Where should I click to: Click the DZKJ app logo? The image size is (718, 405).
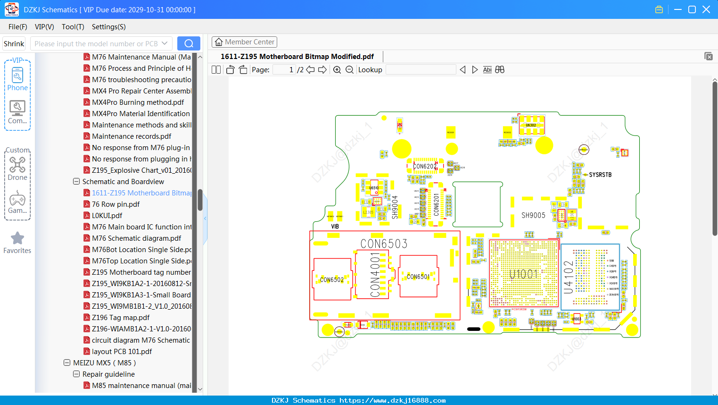(x=11, y=9)
